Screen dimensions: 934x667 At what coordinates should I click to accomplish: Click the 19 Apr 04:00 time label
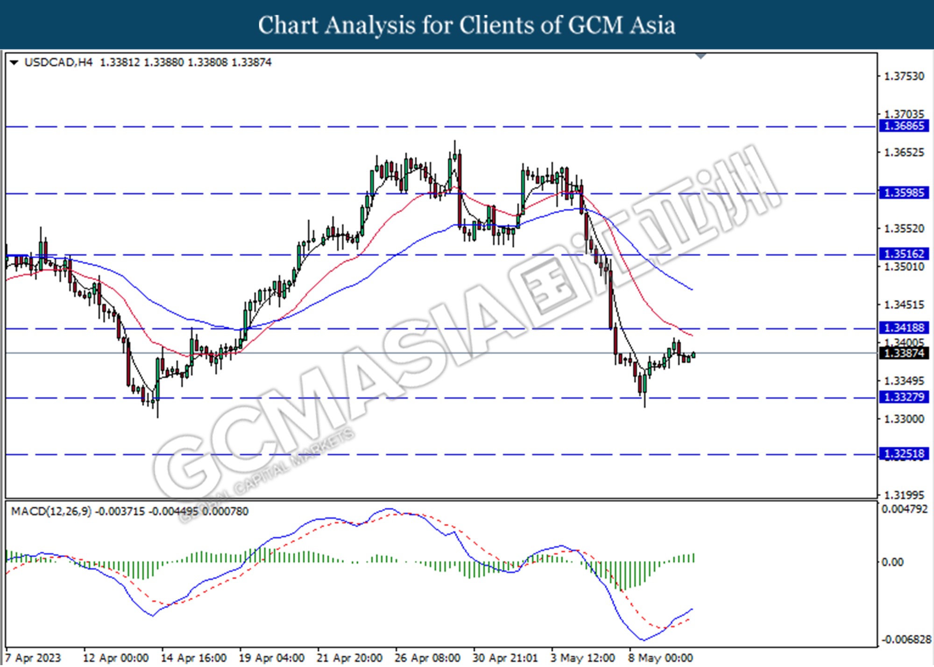tap(271, 658)
